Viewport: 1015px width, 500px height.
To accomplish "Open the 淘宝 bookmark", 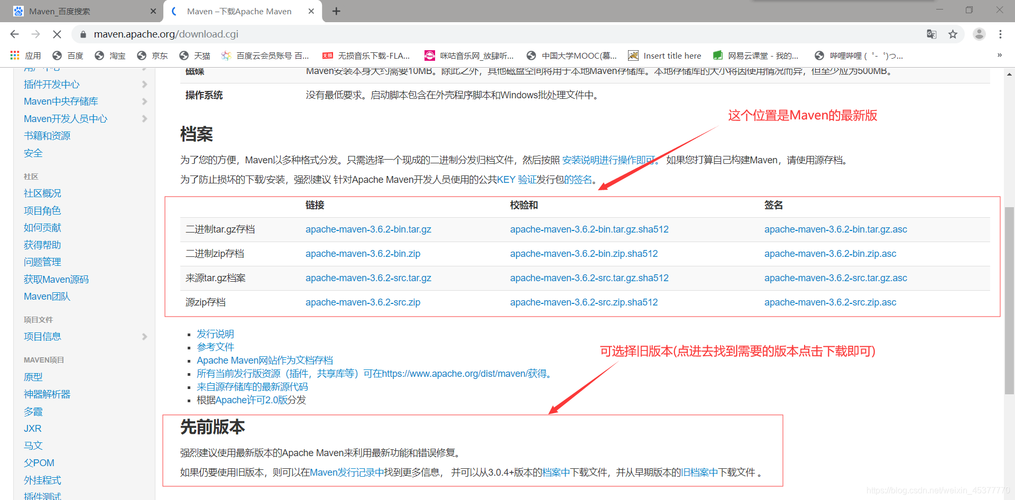I will 110,55.
